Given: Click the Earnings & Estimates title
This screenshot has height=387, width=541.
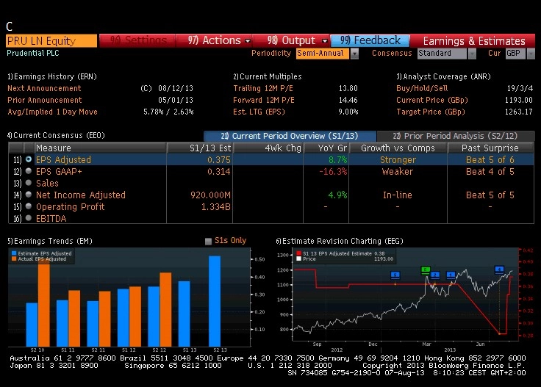Looking at the screenshot, I should (474, 40).
